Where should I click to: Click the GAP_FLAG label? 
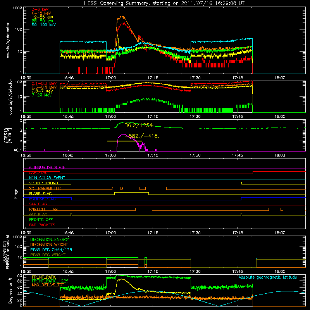[38, 172]
